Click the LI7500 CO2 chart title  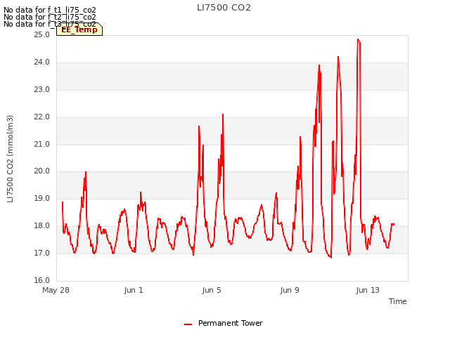point(224,8)
